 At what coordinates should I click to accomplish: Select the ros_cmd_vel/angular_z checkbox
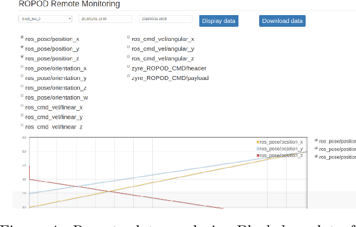(129, 57)
